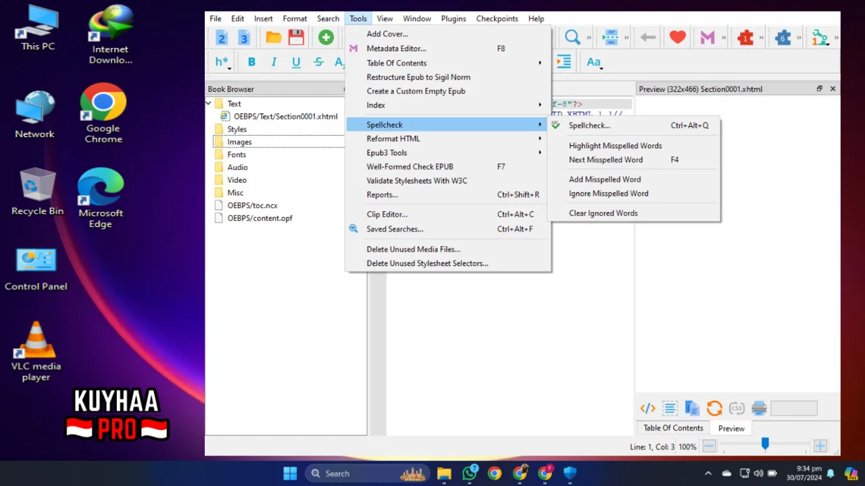Open Find and Replace magnifier icon

click(x=572, y=38)
